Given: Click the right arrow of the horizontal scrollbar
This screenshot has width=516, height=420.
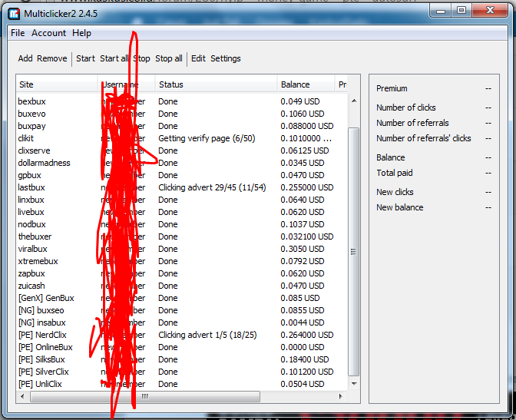Looking at the screenshot, I should [x=341, y=396].
